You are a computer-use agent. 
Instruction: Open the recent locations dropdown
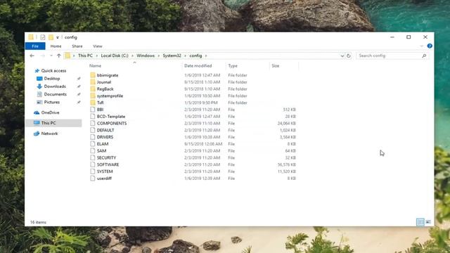(x=51, y=56)
